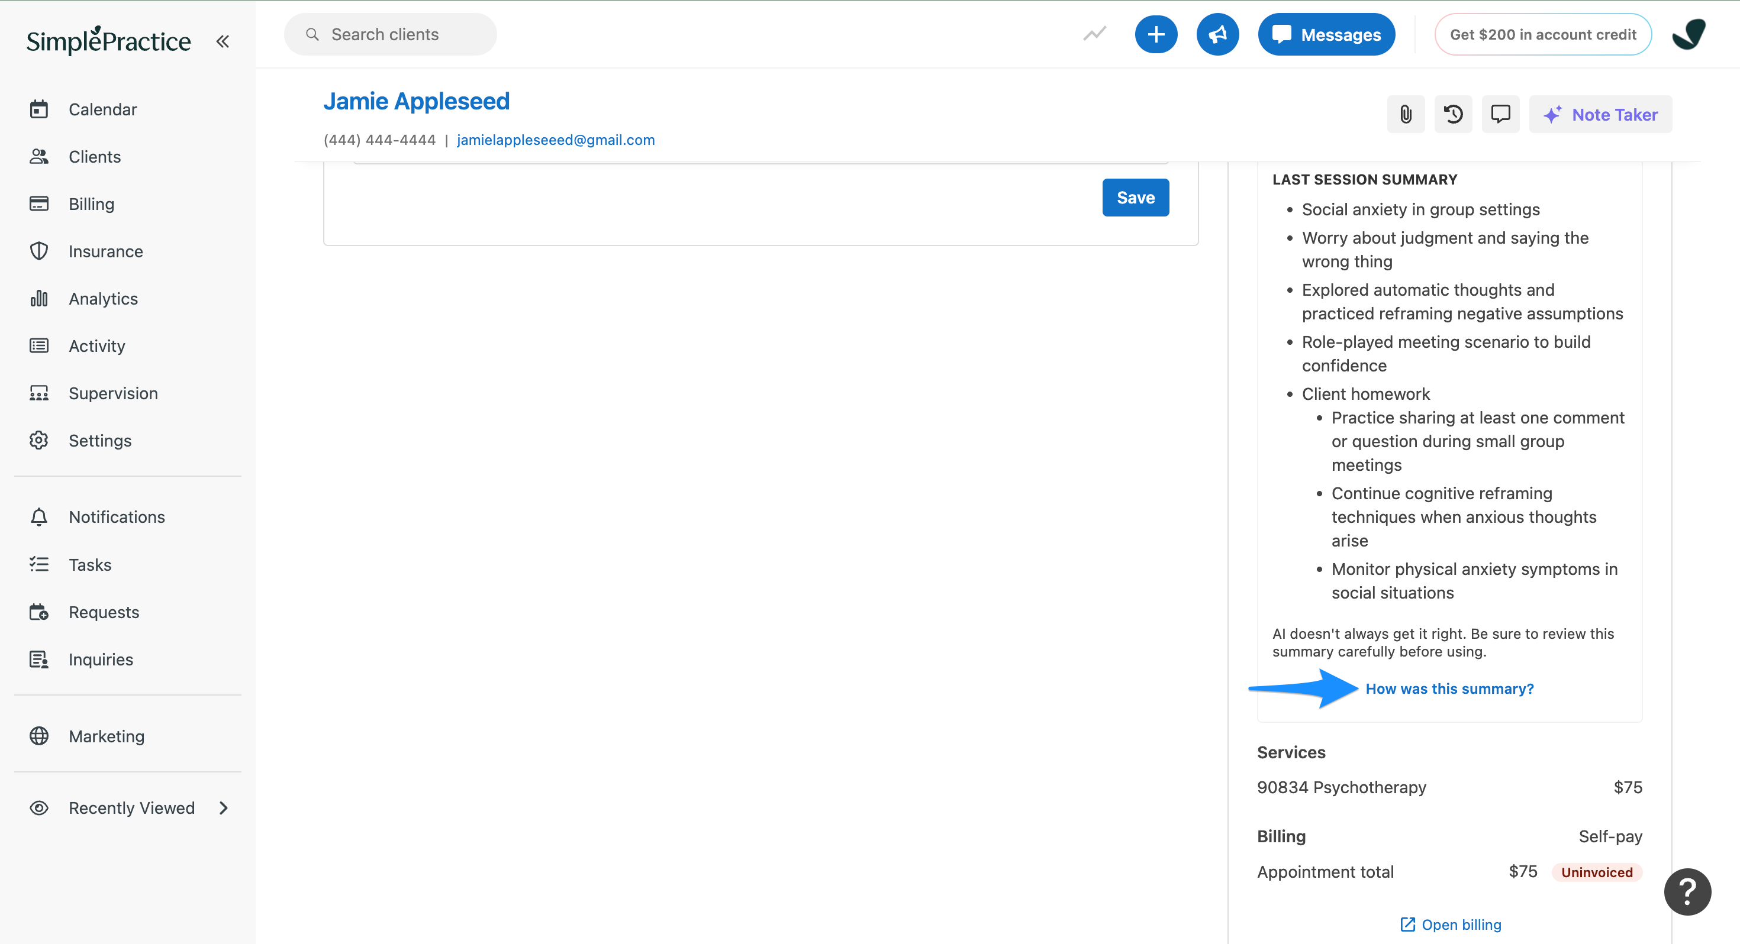Viewport: 1740px width, 944px height.
Task: Click the Activity list icon
Action: (x=39, y=346)
